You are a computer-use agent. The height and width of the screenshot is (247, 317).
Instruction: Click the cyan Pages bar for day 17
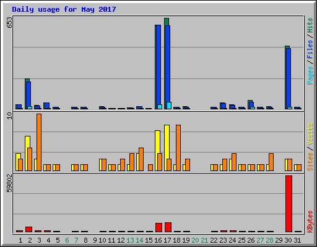point(169,106)
